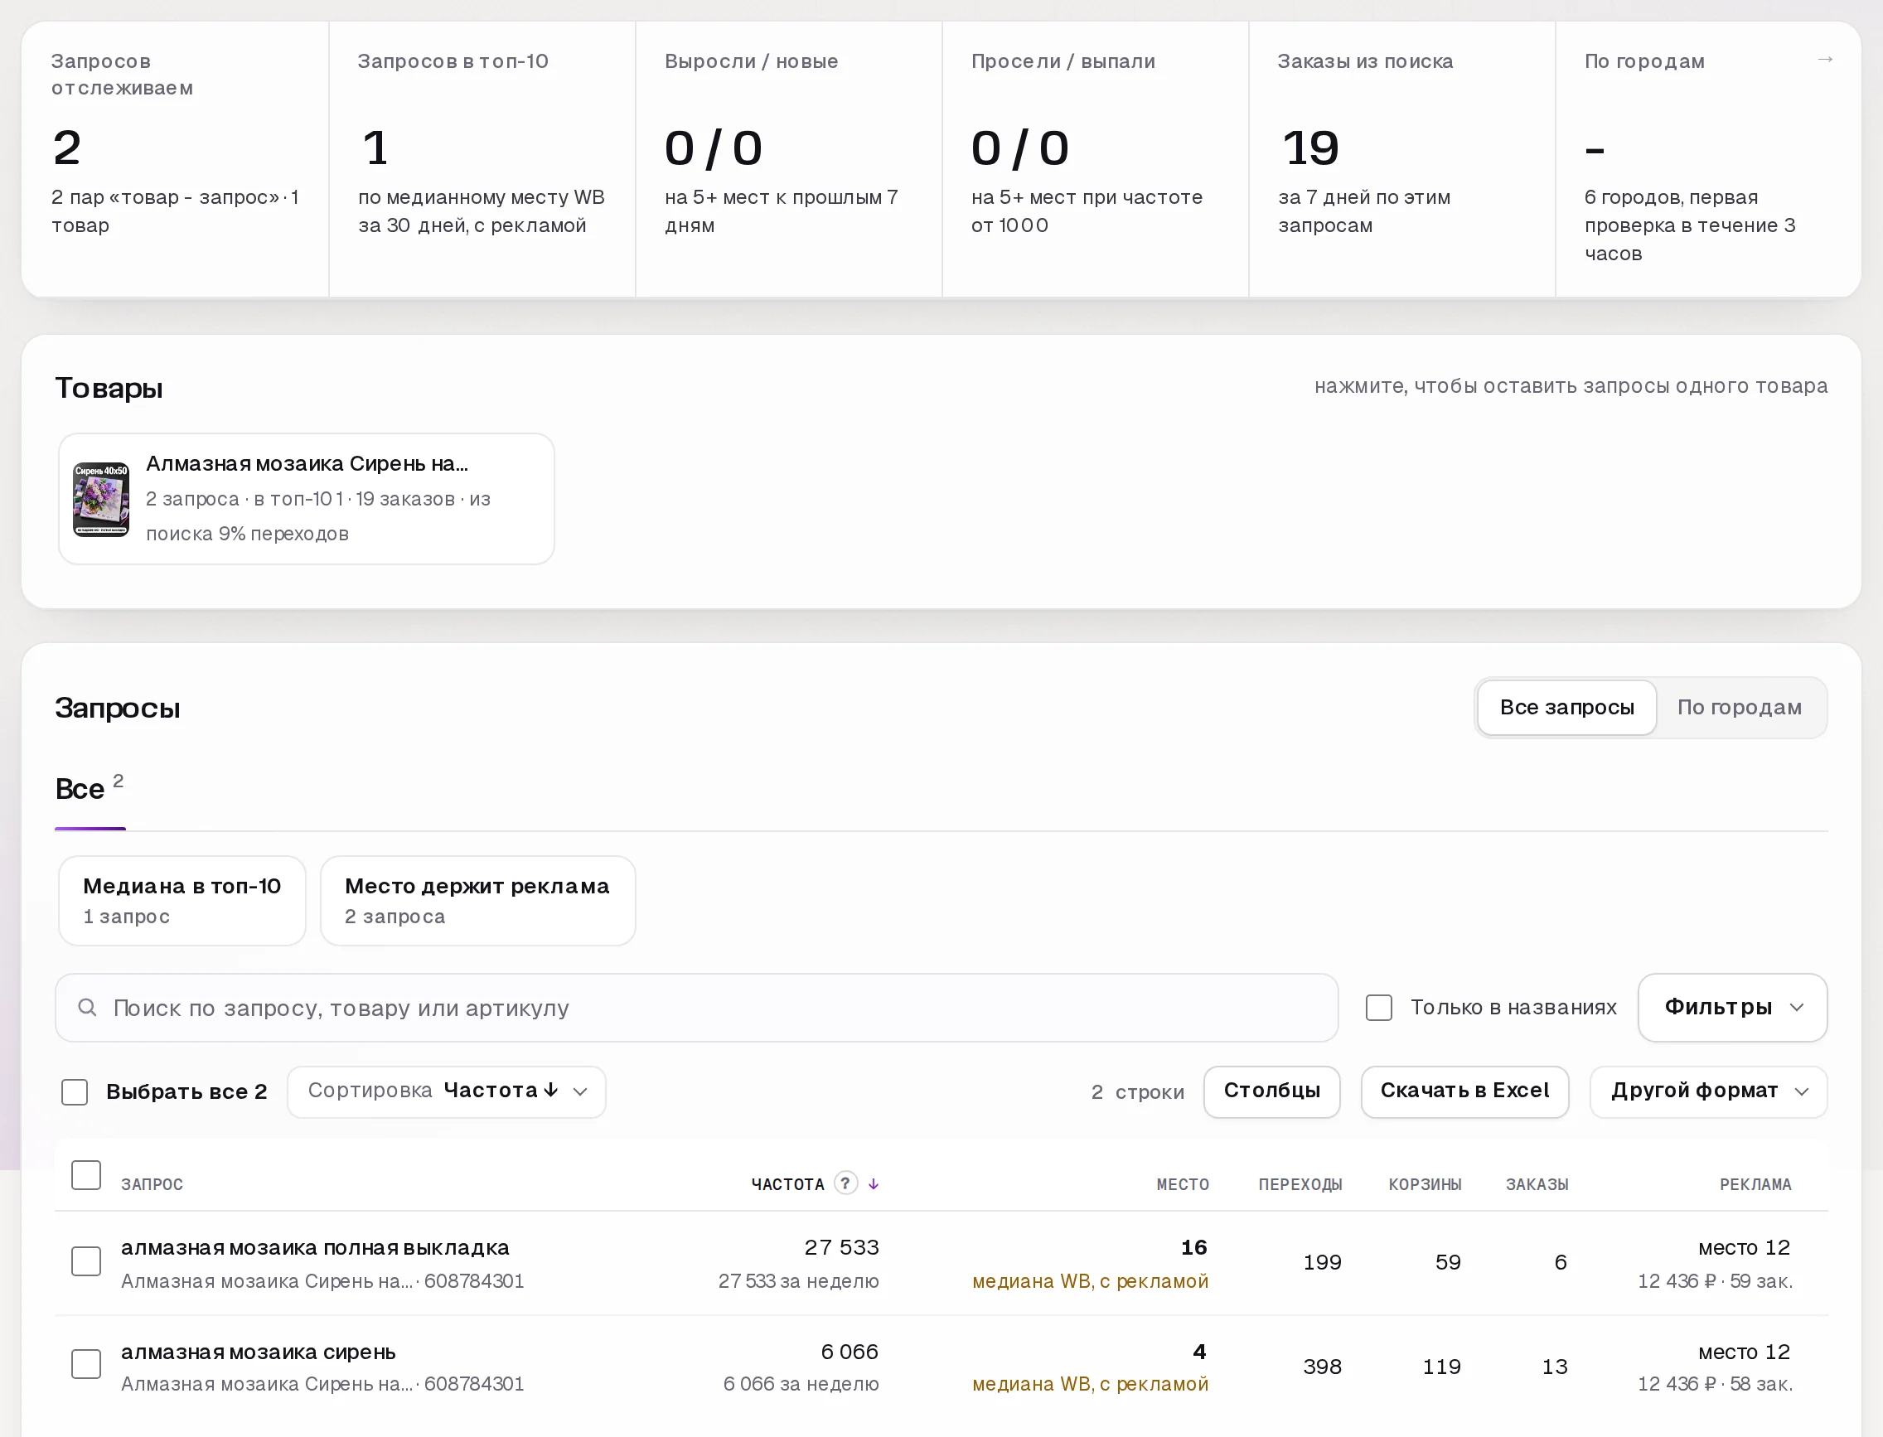Viewport: 1883px width, 1437px height.
Task: Select the Алмазная мозаика Сирень product card
Action: (x=307, y=499)
